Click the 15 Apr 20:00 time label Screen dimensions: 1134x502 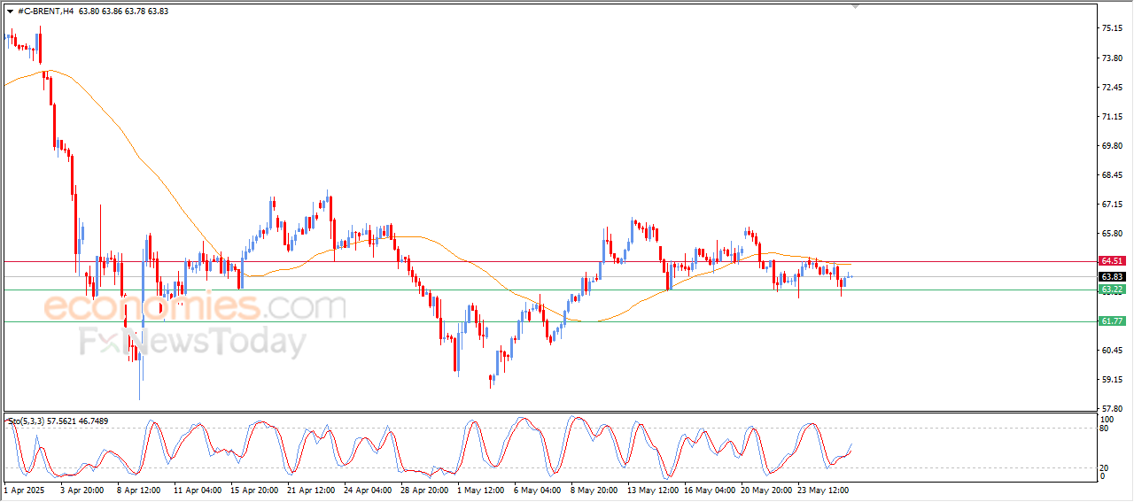point(255,489)
